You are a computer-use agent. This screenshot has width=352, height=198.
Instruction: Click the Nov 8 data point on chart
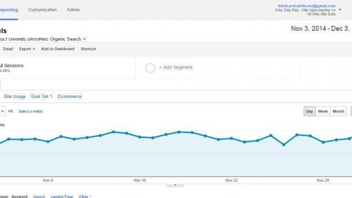[x=48, y=142]
